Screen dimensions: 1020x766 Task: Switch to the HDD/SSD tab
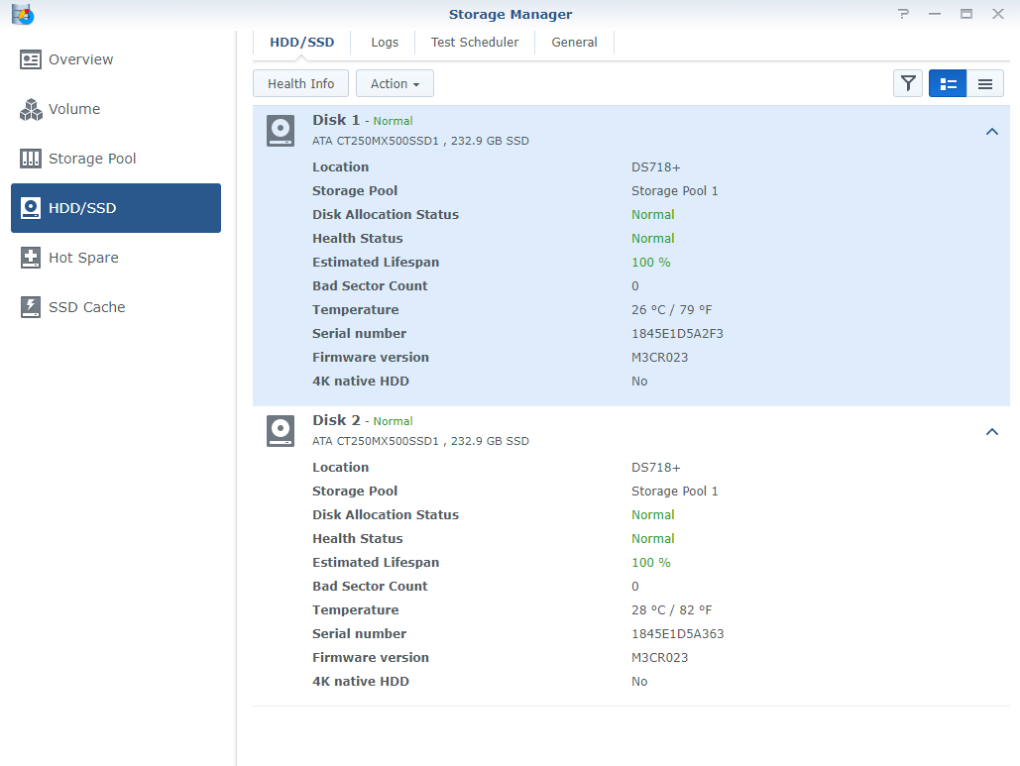tap(301, 43)
